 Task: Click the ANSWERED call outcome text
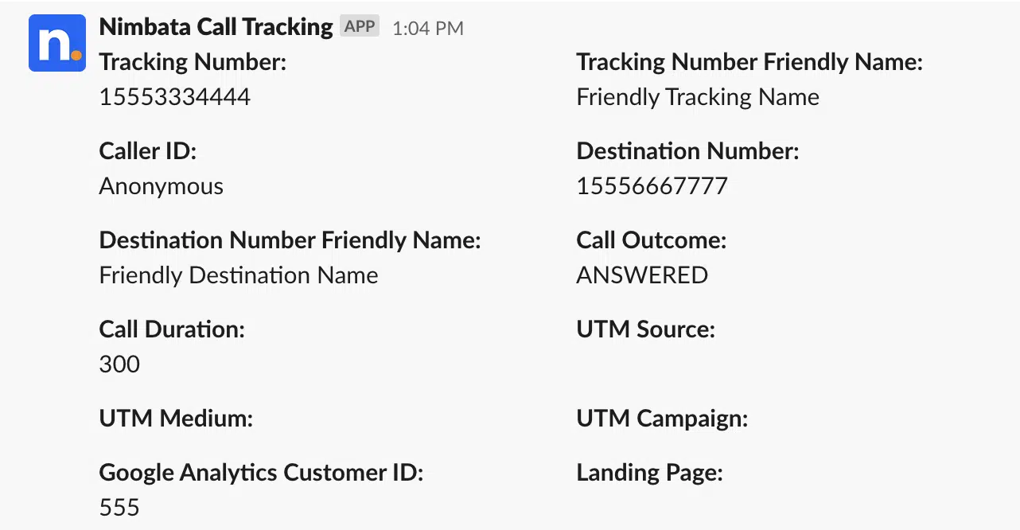(642, 275)
